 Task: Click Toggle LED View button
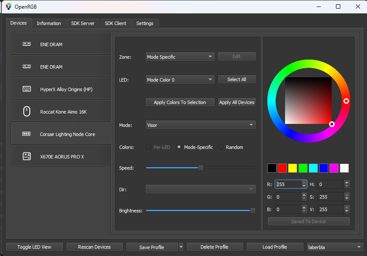pos(34,247)
